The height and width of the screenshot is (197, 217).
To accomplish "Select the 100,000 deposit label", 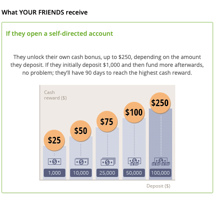I will pos(160,173).
